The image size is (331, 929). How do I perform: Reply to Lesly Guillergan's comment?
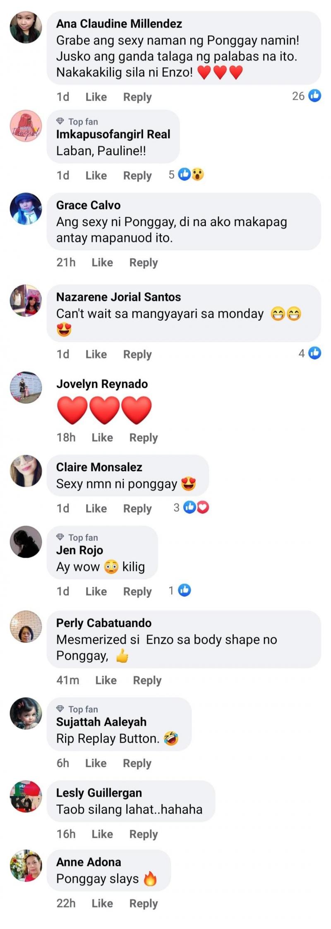coord(144,834)
